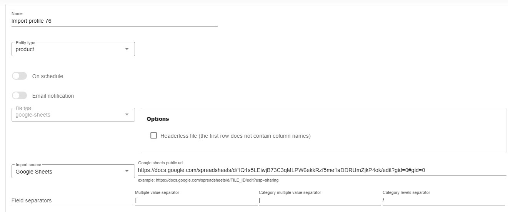The image size is (508, 212).
Task: Open the Entity type dropdown showing product
Action: (69, 49)
